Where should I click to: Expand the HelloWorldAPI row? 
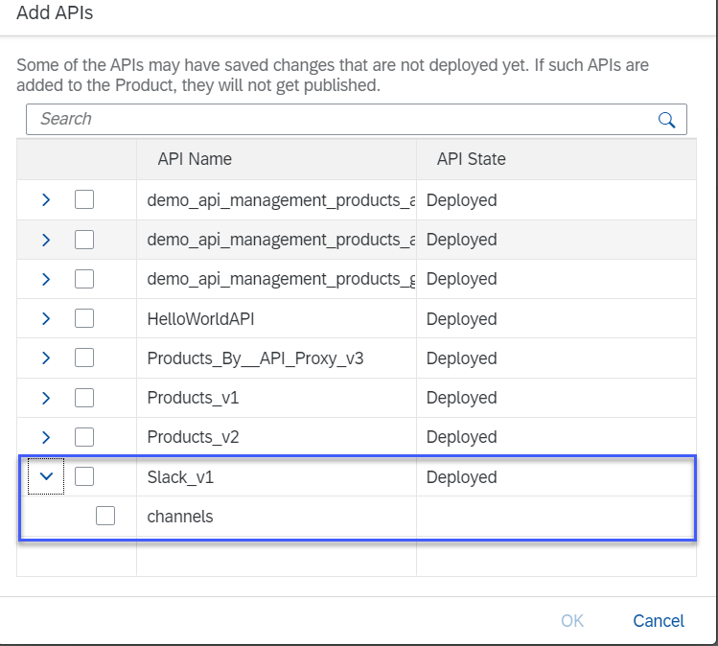[46, 318]
